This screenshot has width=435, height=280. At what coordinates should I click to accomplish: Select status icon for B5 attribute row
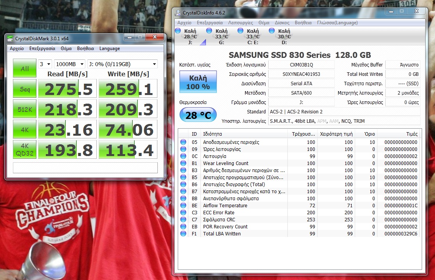point(183,177)
